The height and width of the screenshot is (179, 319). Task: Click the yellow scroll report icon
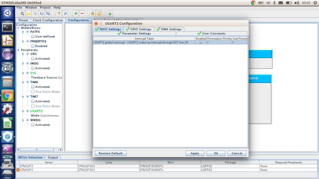pos(99,14)
